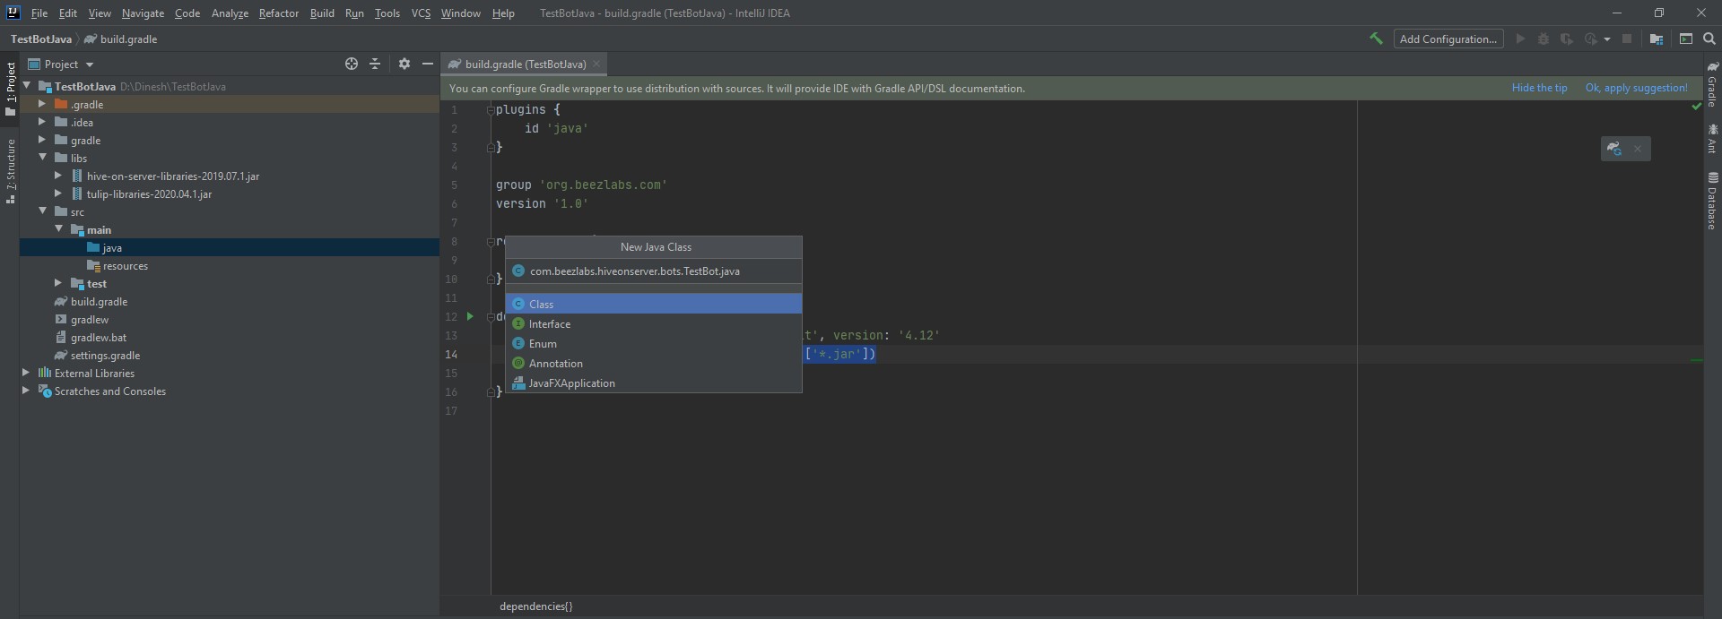Click the IntelliJ IDEA logo icon
The width and height of the screenshot is (1722, 619).
(13, 13)
